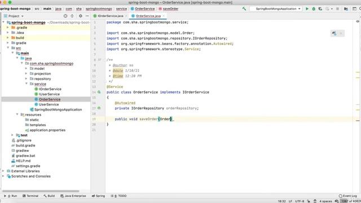Select the templates folder

coord(38,125)
